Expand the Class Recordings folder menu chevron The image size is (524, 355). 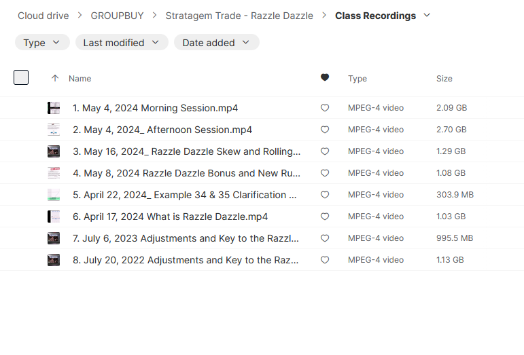pos(427,15)
